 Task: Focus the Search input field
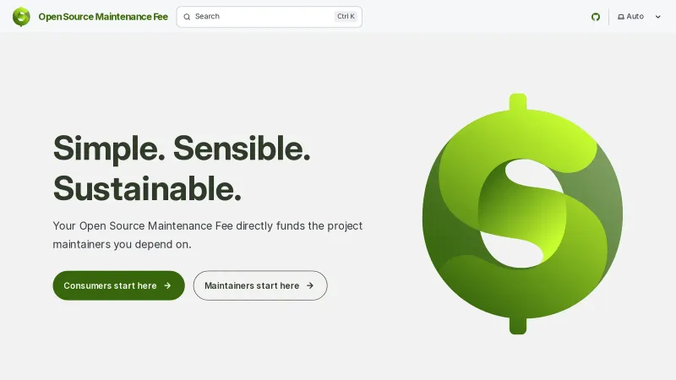coord(269,17)
